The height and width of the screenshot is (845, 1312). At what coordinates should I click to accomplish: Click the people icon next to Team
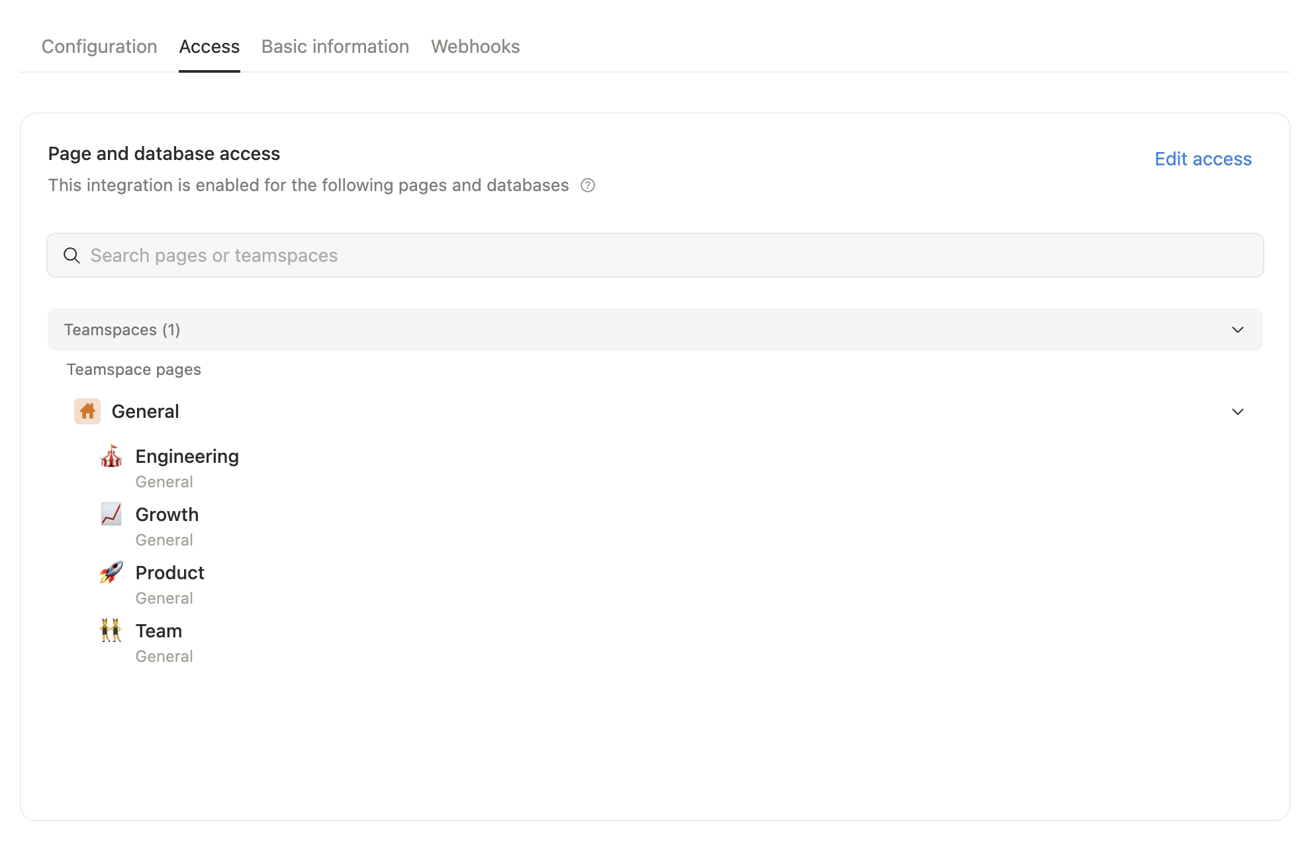pos(111,631)
